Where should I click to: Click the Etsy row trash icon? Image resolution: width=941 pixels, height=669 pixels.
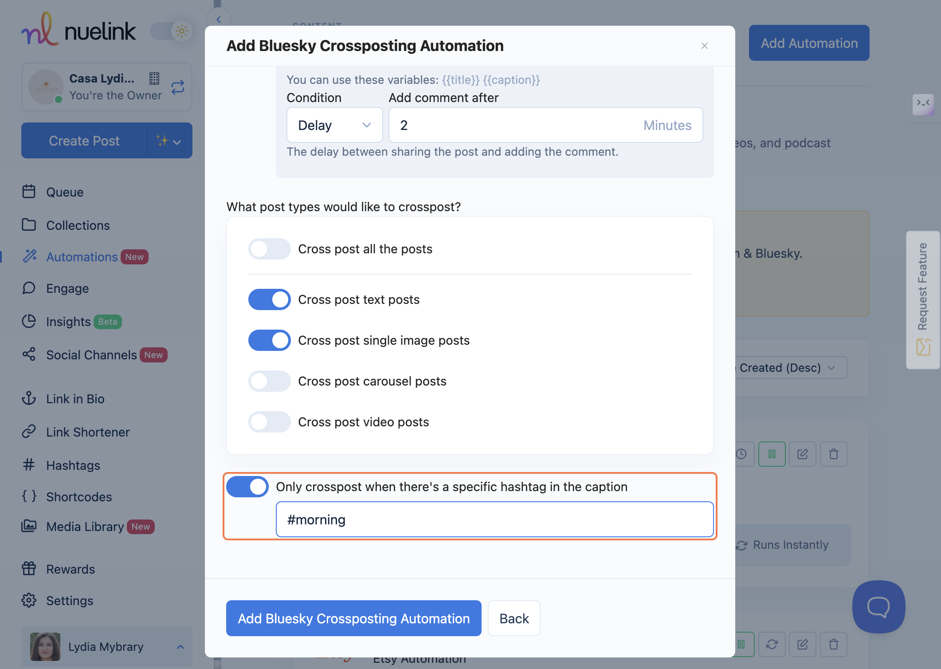[834, 644]
